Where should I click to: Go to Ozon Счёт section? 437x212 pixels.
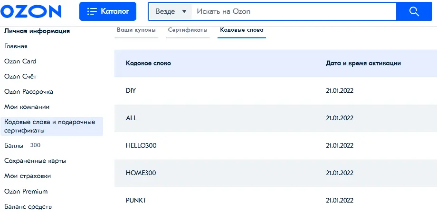(20, 77)
